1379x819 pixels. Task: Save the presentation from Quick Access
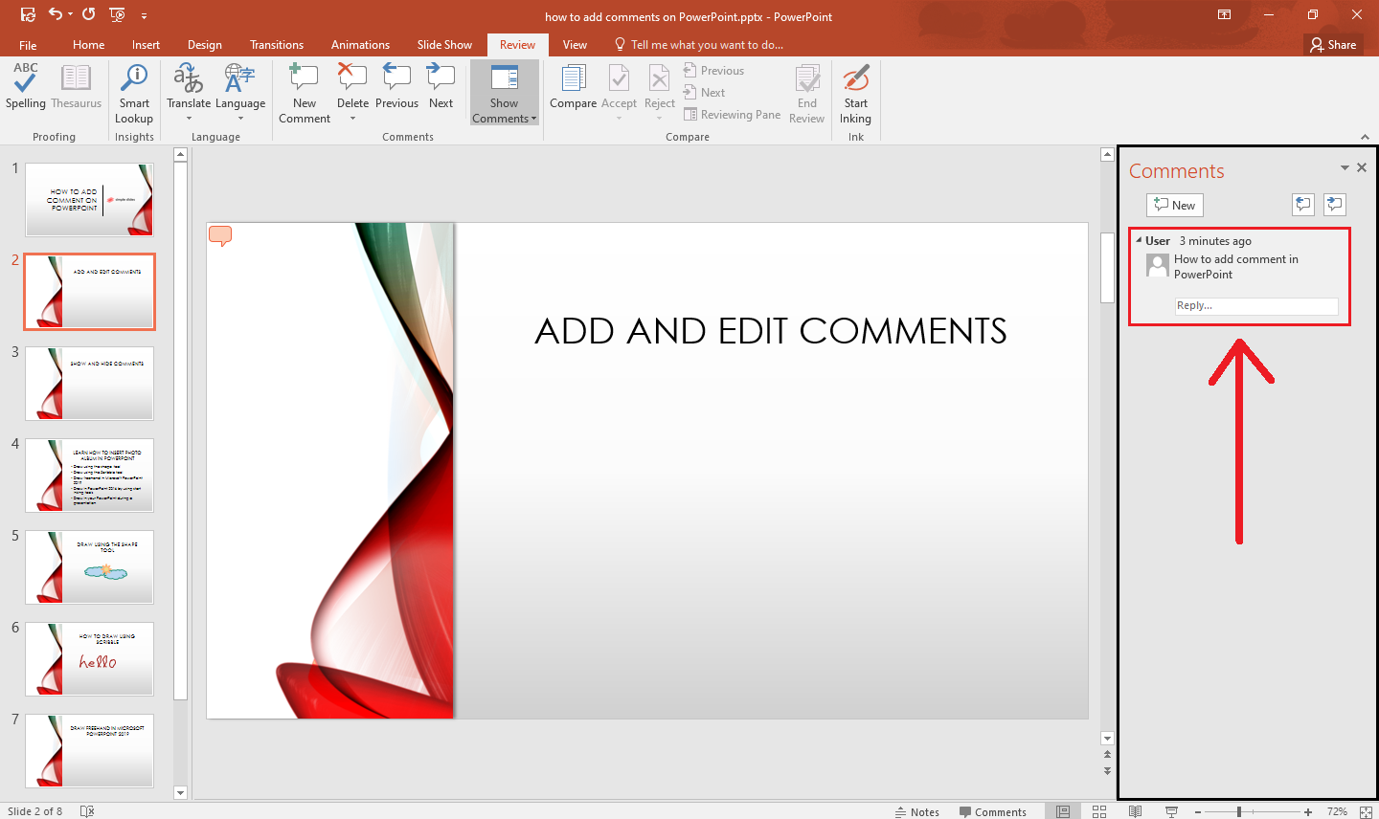(28, 14)
